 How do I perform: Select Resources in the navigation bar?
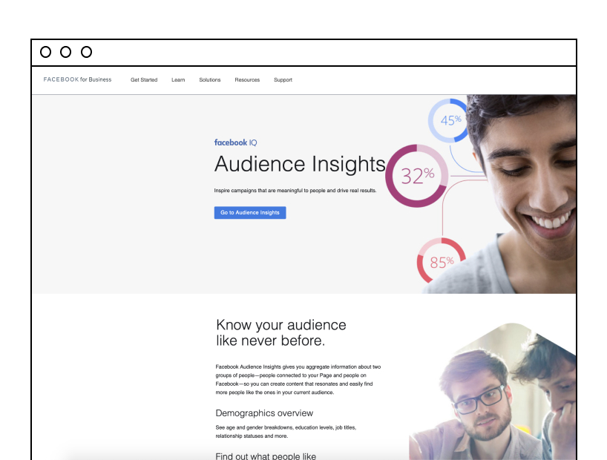point(247,80)
